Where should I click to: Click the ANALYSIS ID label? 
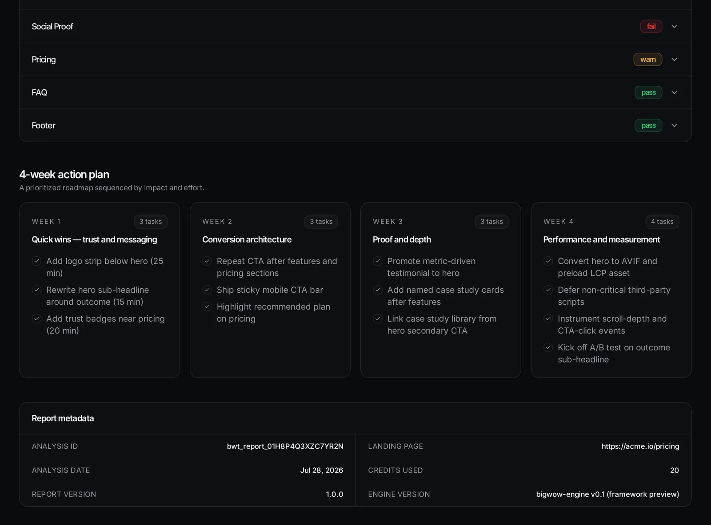[x=55, y=446]
